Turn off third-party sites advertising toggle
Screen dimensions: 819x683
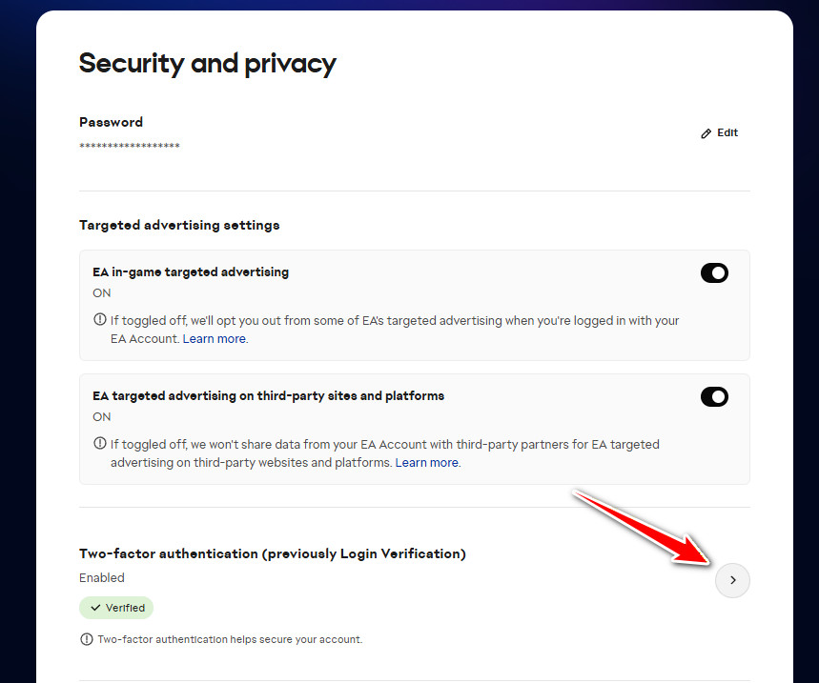714,397
